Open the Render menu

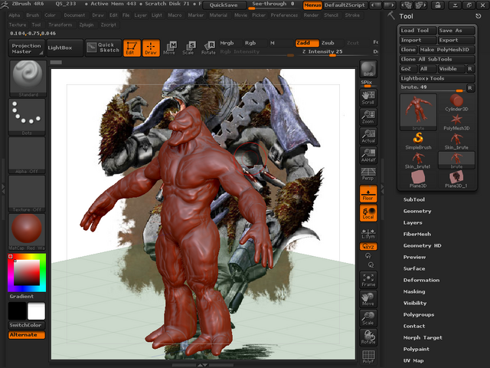[311, 15]
